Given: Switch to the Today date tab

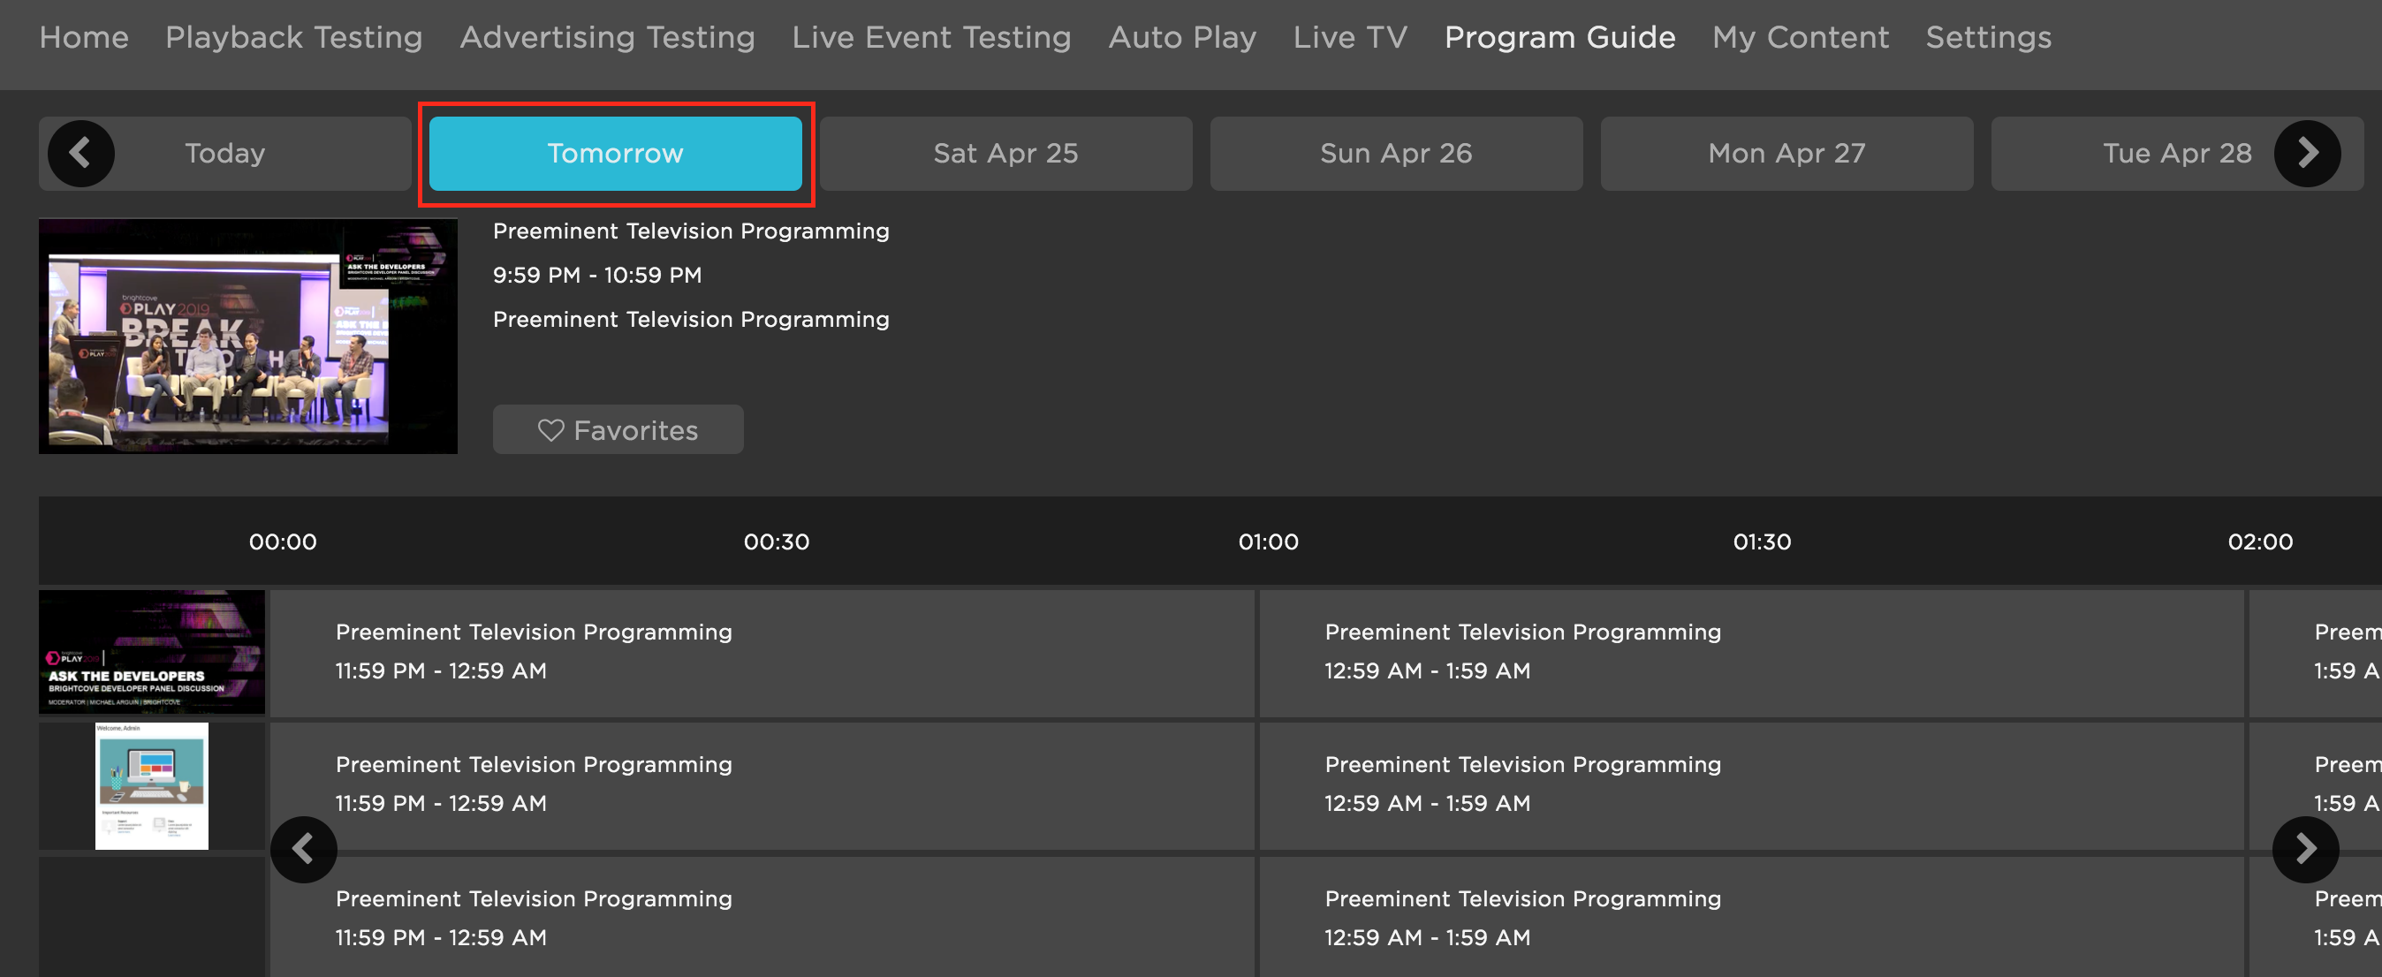Looking at the screenshot, I should coord(224,154).
